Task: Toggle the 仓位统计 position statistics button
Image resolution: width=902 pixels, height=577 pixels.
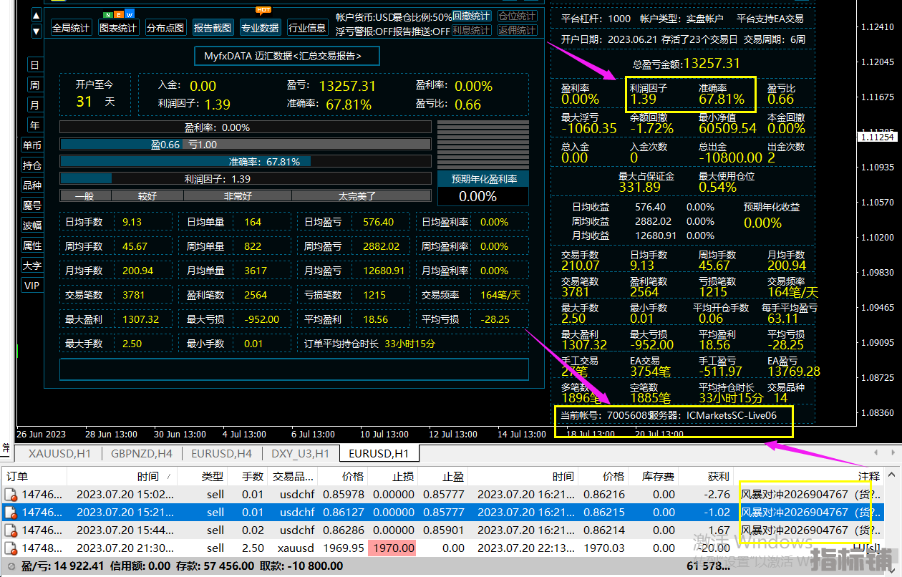Action: (x=517, y=16)
